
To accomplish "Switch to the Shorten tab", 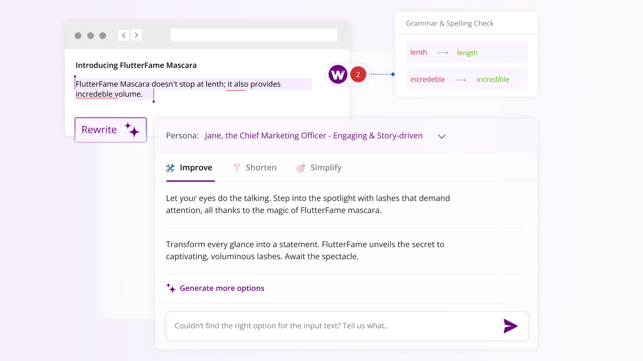I will coord(261,168).
